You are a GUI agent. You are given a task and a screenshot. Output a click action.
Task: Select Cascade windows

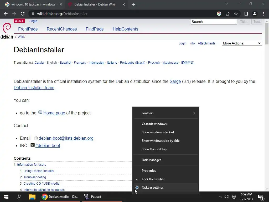pyautogui.click(x=166, y=124)
